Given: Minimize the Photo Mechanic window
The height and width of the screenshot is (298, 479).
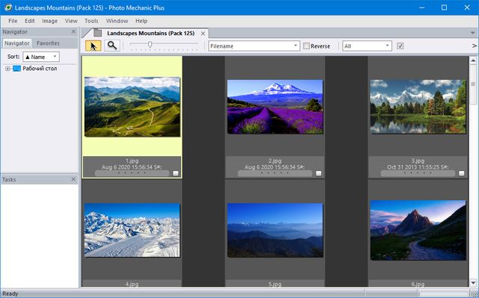Looking at the screenshot, I should click(422, 7).
